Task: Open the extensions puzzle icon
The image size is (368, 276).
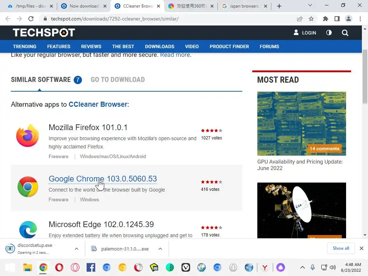Action: click(326, 19)
